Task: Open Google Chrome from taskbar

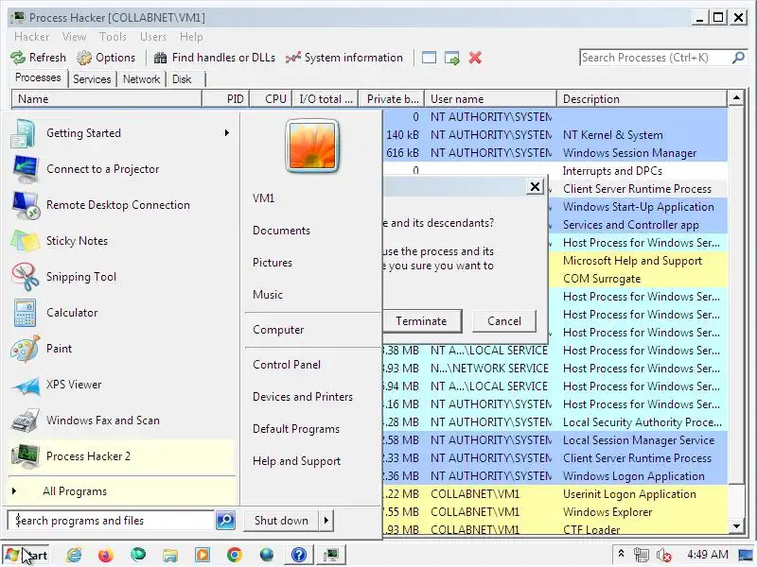Action: (x=234, y=555)
